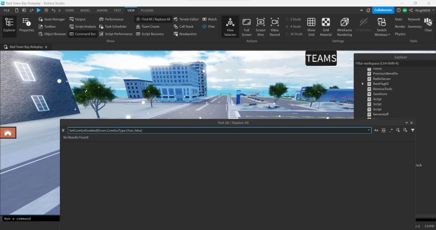Click the TEAMS button in the viewport
The height and width of the screenshot is (230, 436).
321,58
